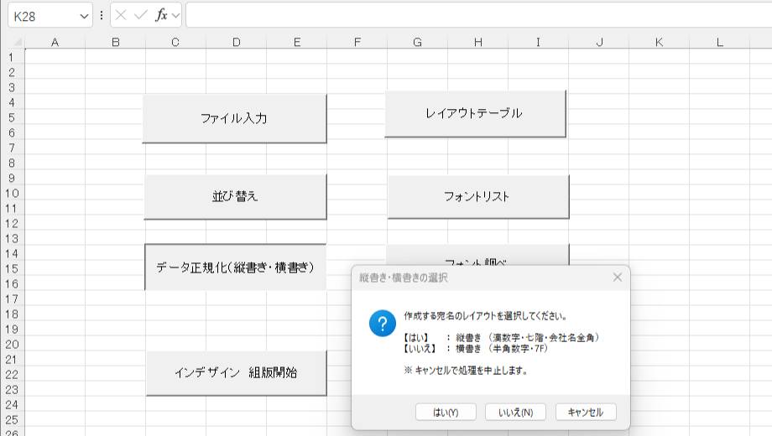This screenshot has width=772, height=436.
Task: Click the ファイル入力 button
Action: 234,118
